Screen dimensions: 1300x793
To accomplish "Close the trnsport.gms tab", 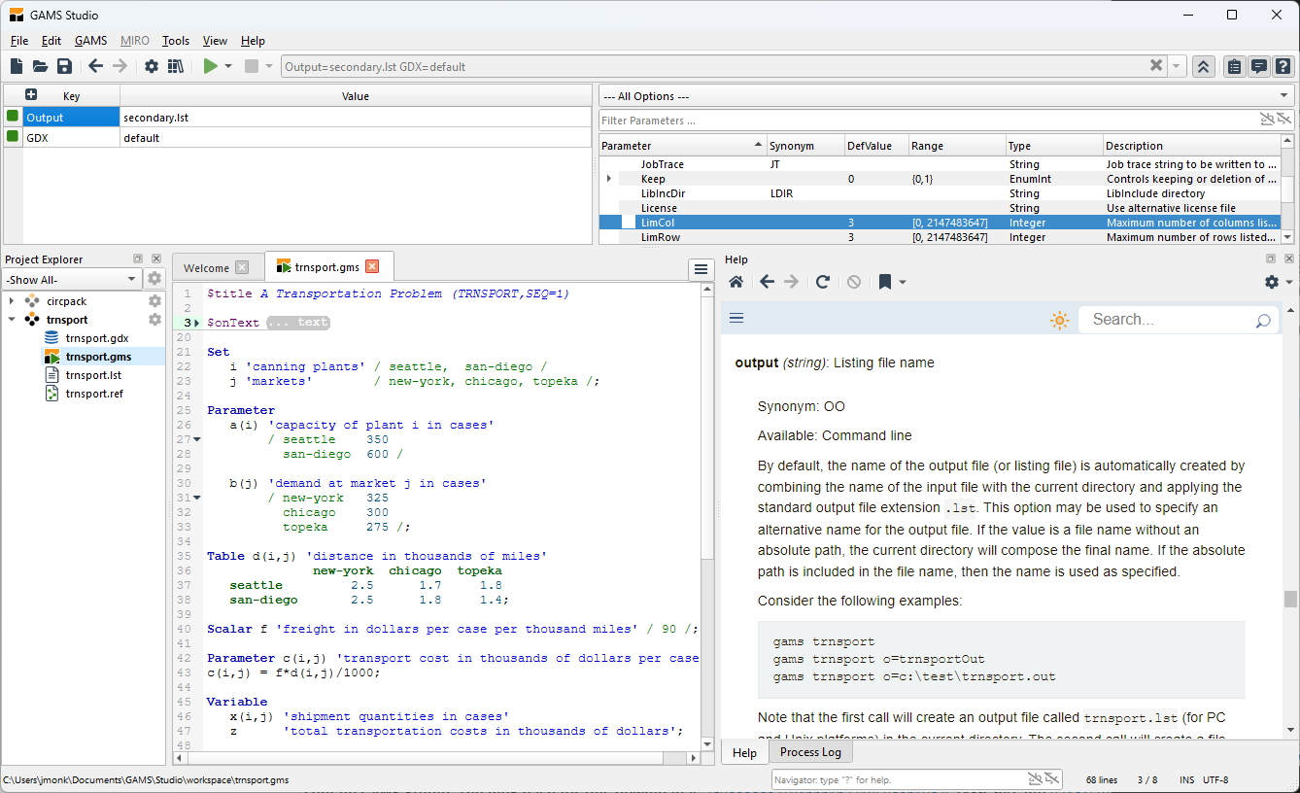I will tap(372, 267).
